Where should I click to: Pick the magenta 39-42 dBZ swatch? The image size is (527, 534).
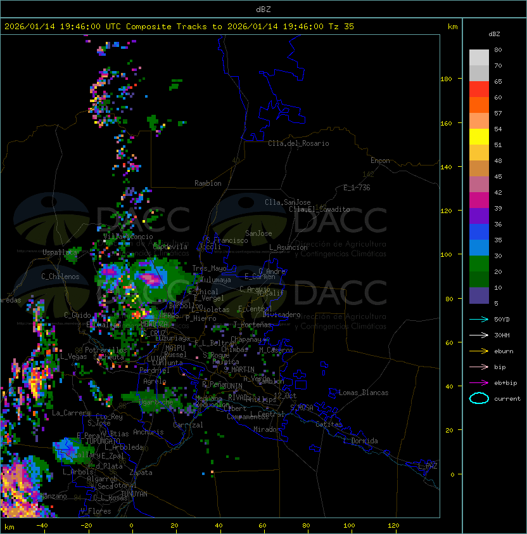(x=479, y=200)
